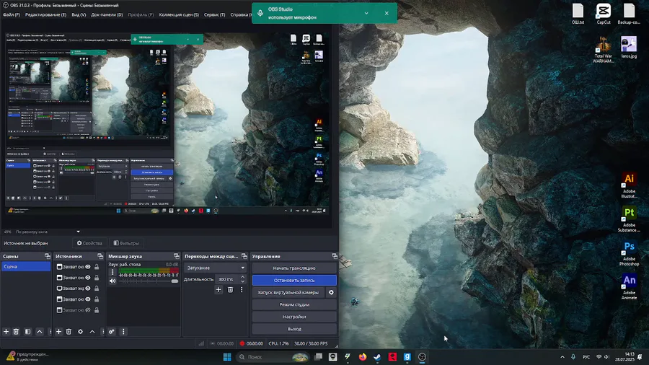Open the Файл menu
The image size is (649, 365).
point(11,14)
